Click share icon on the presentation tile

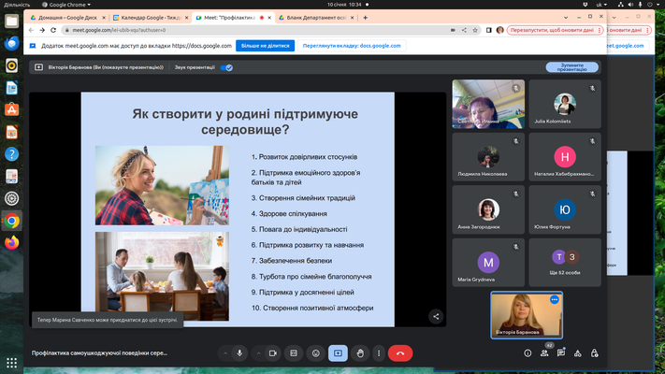click(436, 316)
